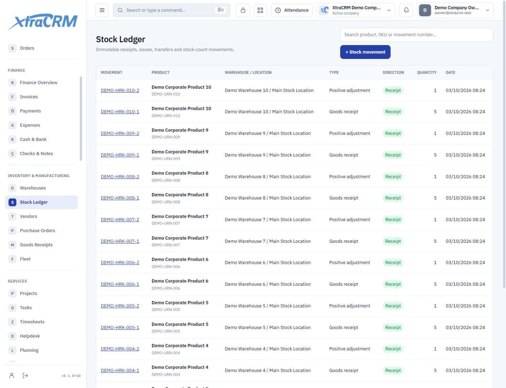506x388 pixels.
Task: Navigate to Fleet in sidebar
Action: coord(41,259)
